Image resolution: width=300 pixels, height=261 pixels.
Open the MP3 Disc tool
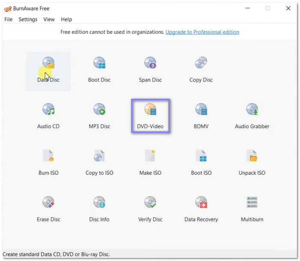(x=99, y=116)
